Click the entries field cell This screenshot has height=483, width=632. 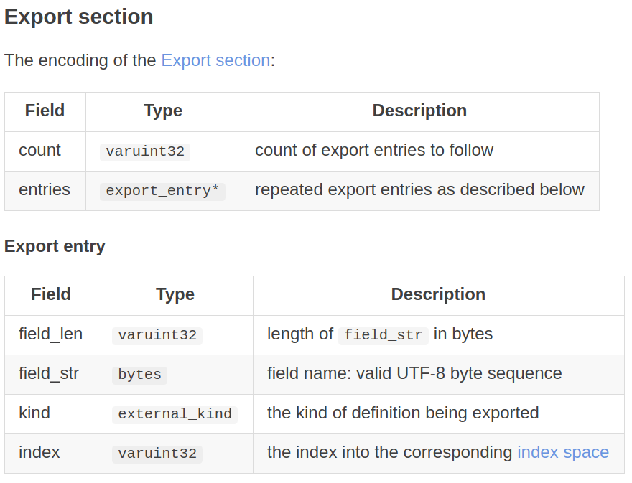pos(45,189)
